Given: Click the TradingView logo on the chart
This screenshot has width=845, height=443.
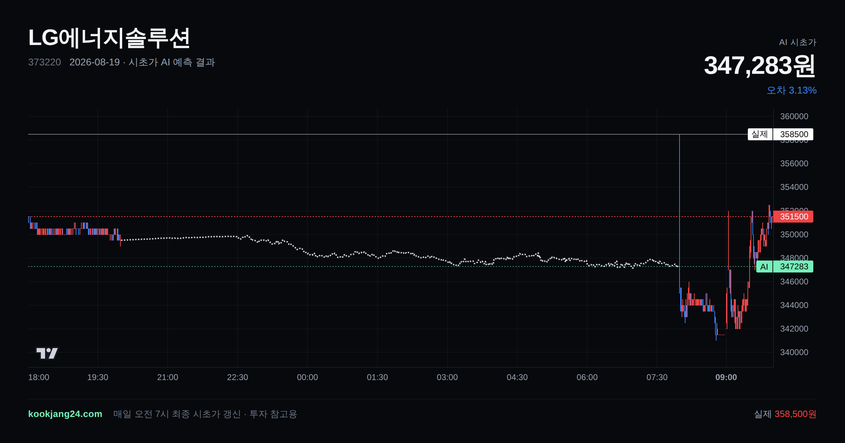Looking at the screenshot, I should (47, 353).
